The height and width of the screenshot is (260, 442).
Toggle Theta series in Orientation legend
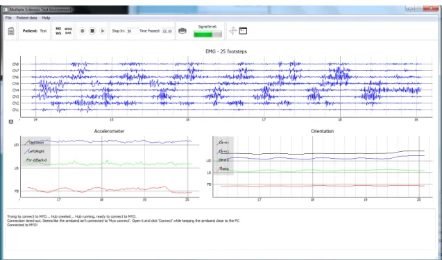[223, 168]
